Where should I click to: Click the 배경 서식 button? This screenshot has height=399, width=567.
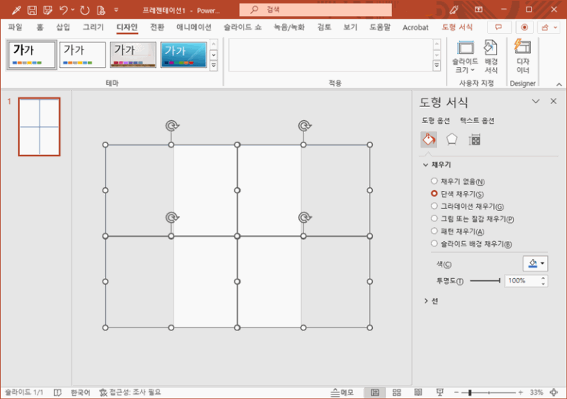point(491,56)
